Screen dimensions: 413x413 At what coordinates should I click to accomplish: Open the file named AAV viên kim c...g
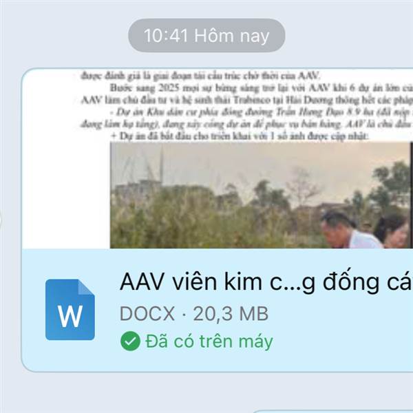[x=266, y=282]
